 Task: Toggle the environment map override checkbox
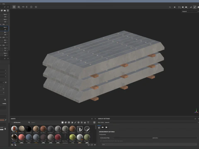[x=101, y=141]
